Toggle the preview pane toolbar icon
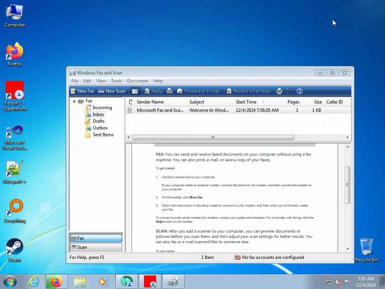This screenshot has height=289, width=385. 135,91
